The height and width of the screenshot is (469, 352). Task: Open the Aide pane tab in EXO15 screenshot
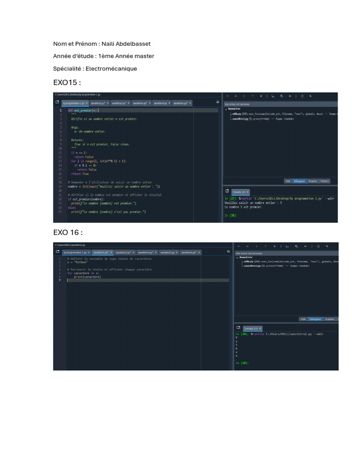[x=288, y=181]
